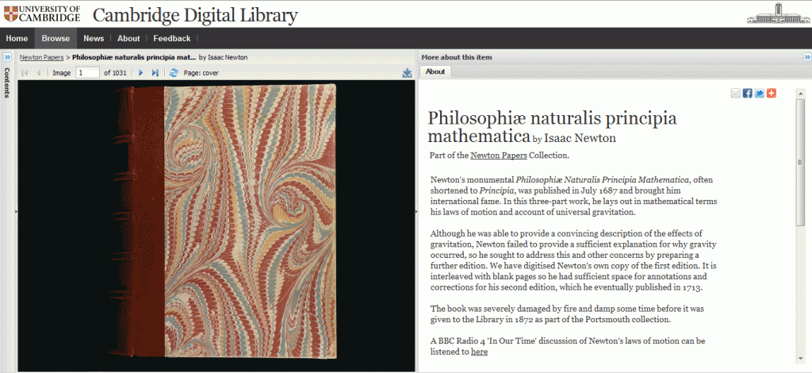Image resolution: width=812 pixels, height=373 pixels.
Task: Go to the first image page
Action: (x=25, y=73)
